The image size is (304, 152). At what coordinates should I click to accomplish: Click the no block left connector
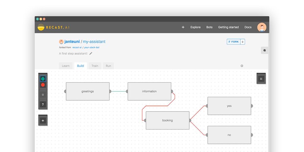207,135
